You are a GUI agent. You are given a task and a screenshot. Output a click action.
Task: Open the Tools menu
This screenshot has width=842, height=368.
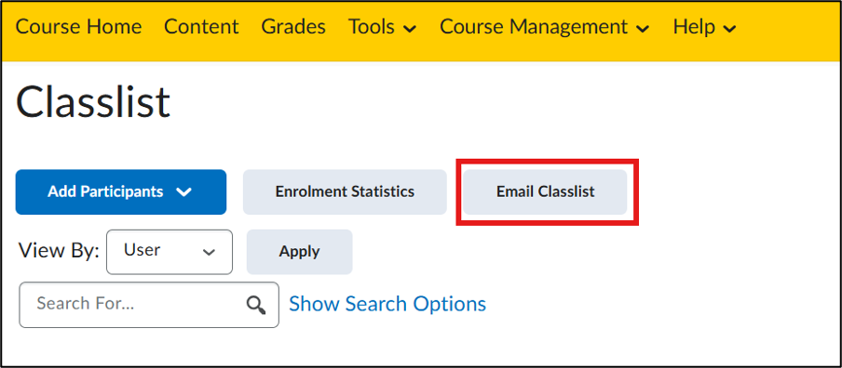coord(382,27)
